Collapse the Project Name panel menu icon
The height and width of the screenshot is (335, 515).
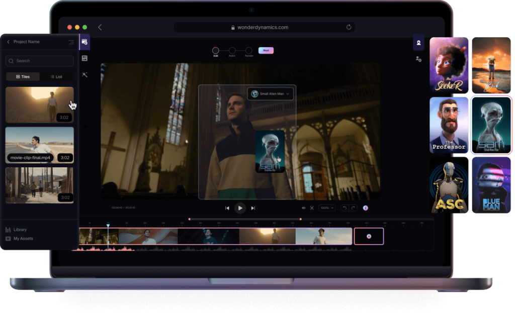coord(71,42)
